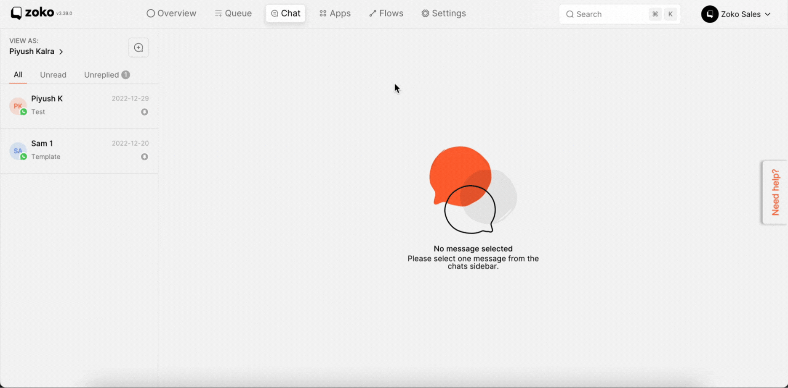Viewport: 788px width, 388px height.
Task: Click the Unreplied count badge
Action: 125,75
